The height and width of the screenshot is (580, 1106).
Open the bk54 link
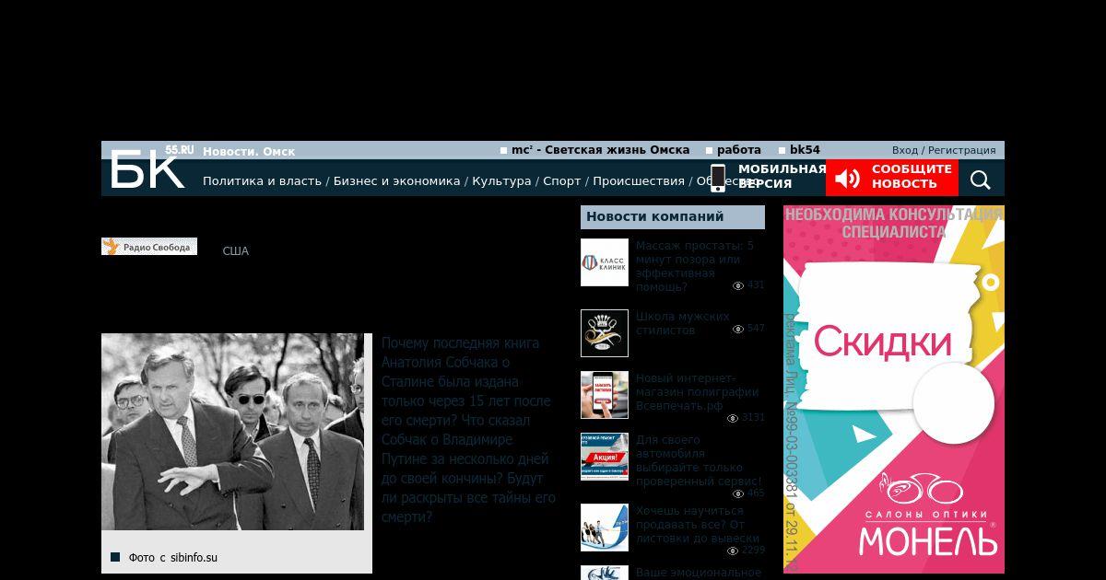click(805, 150)
